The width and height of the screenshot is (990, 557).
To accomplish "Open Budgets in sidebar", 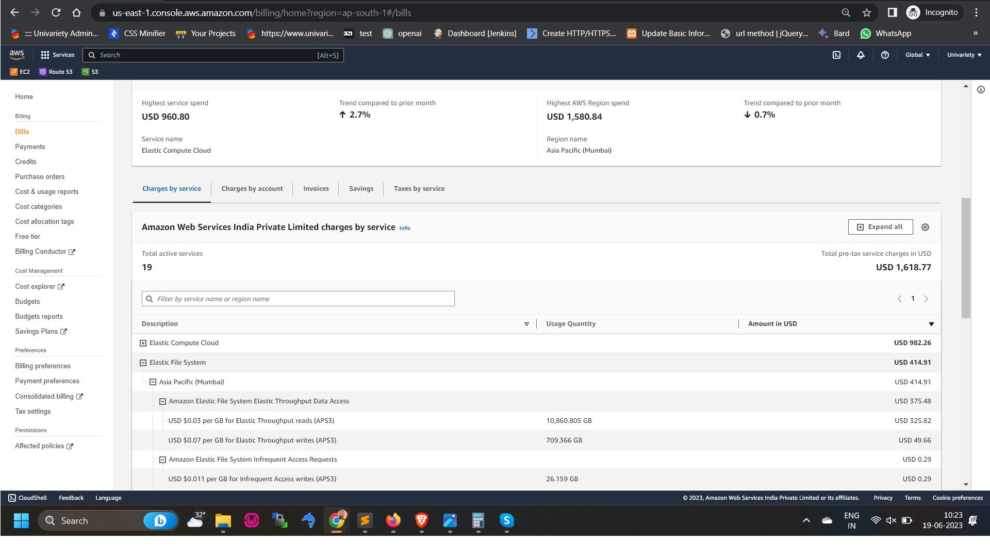I will [27, 301].
